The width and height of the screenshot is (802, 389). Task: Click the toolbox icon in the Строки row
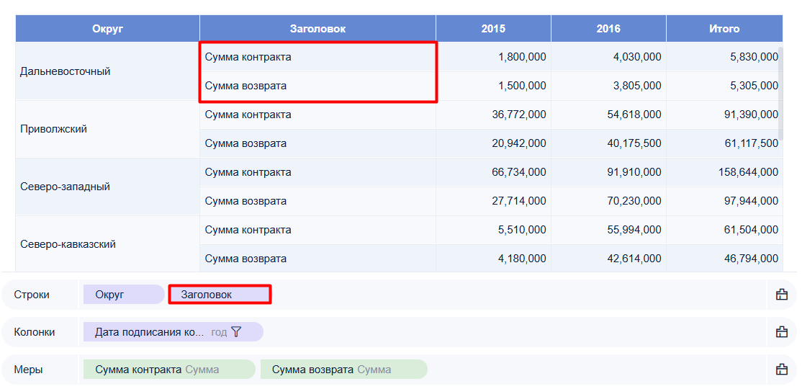pyautogui.click(x=782, y=295)
